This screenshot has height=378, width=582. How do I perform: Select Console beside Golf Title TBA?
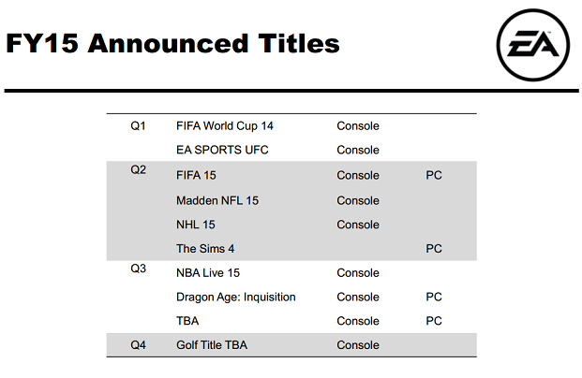coord(358,345)
